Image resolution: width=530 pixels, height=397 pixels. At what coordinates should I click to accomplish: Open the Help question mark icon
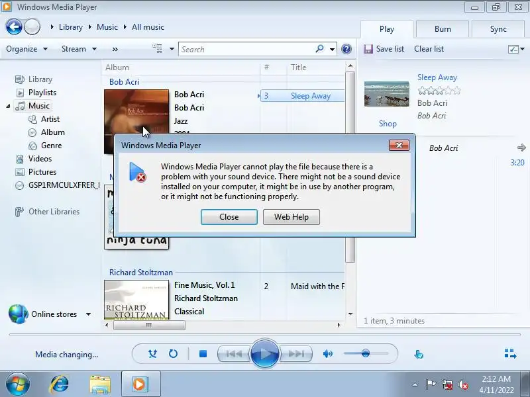(346, 49)
